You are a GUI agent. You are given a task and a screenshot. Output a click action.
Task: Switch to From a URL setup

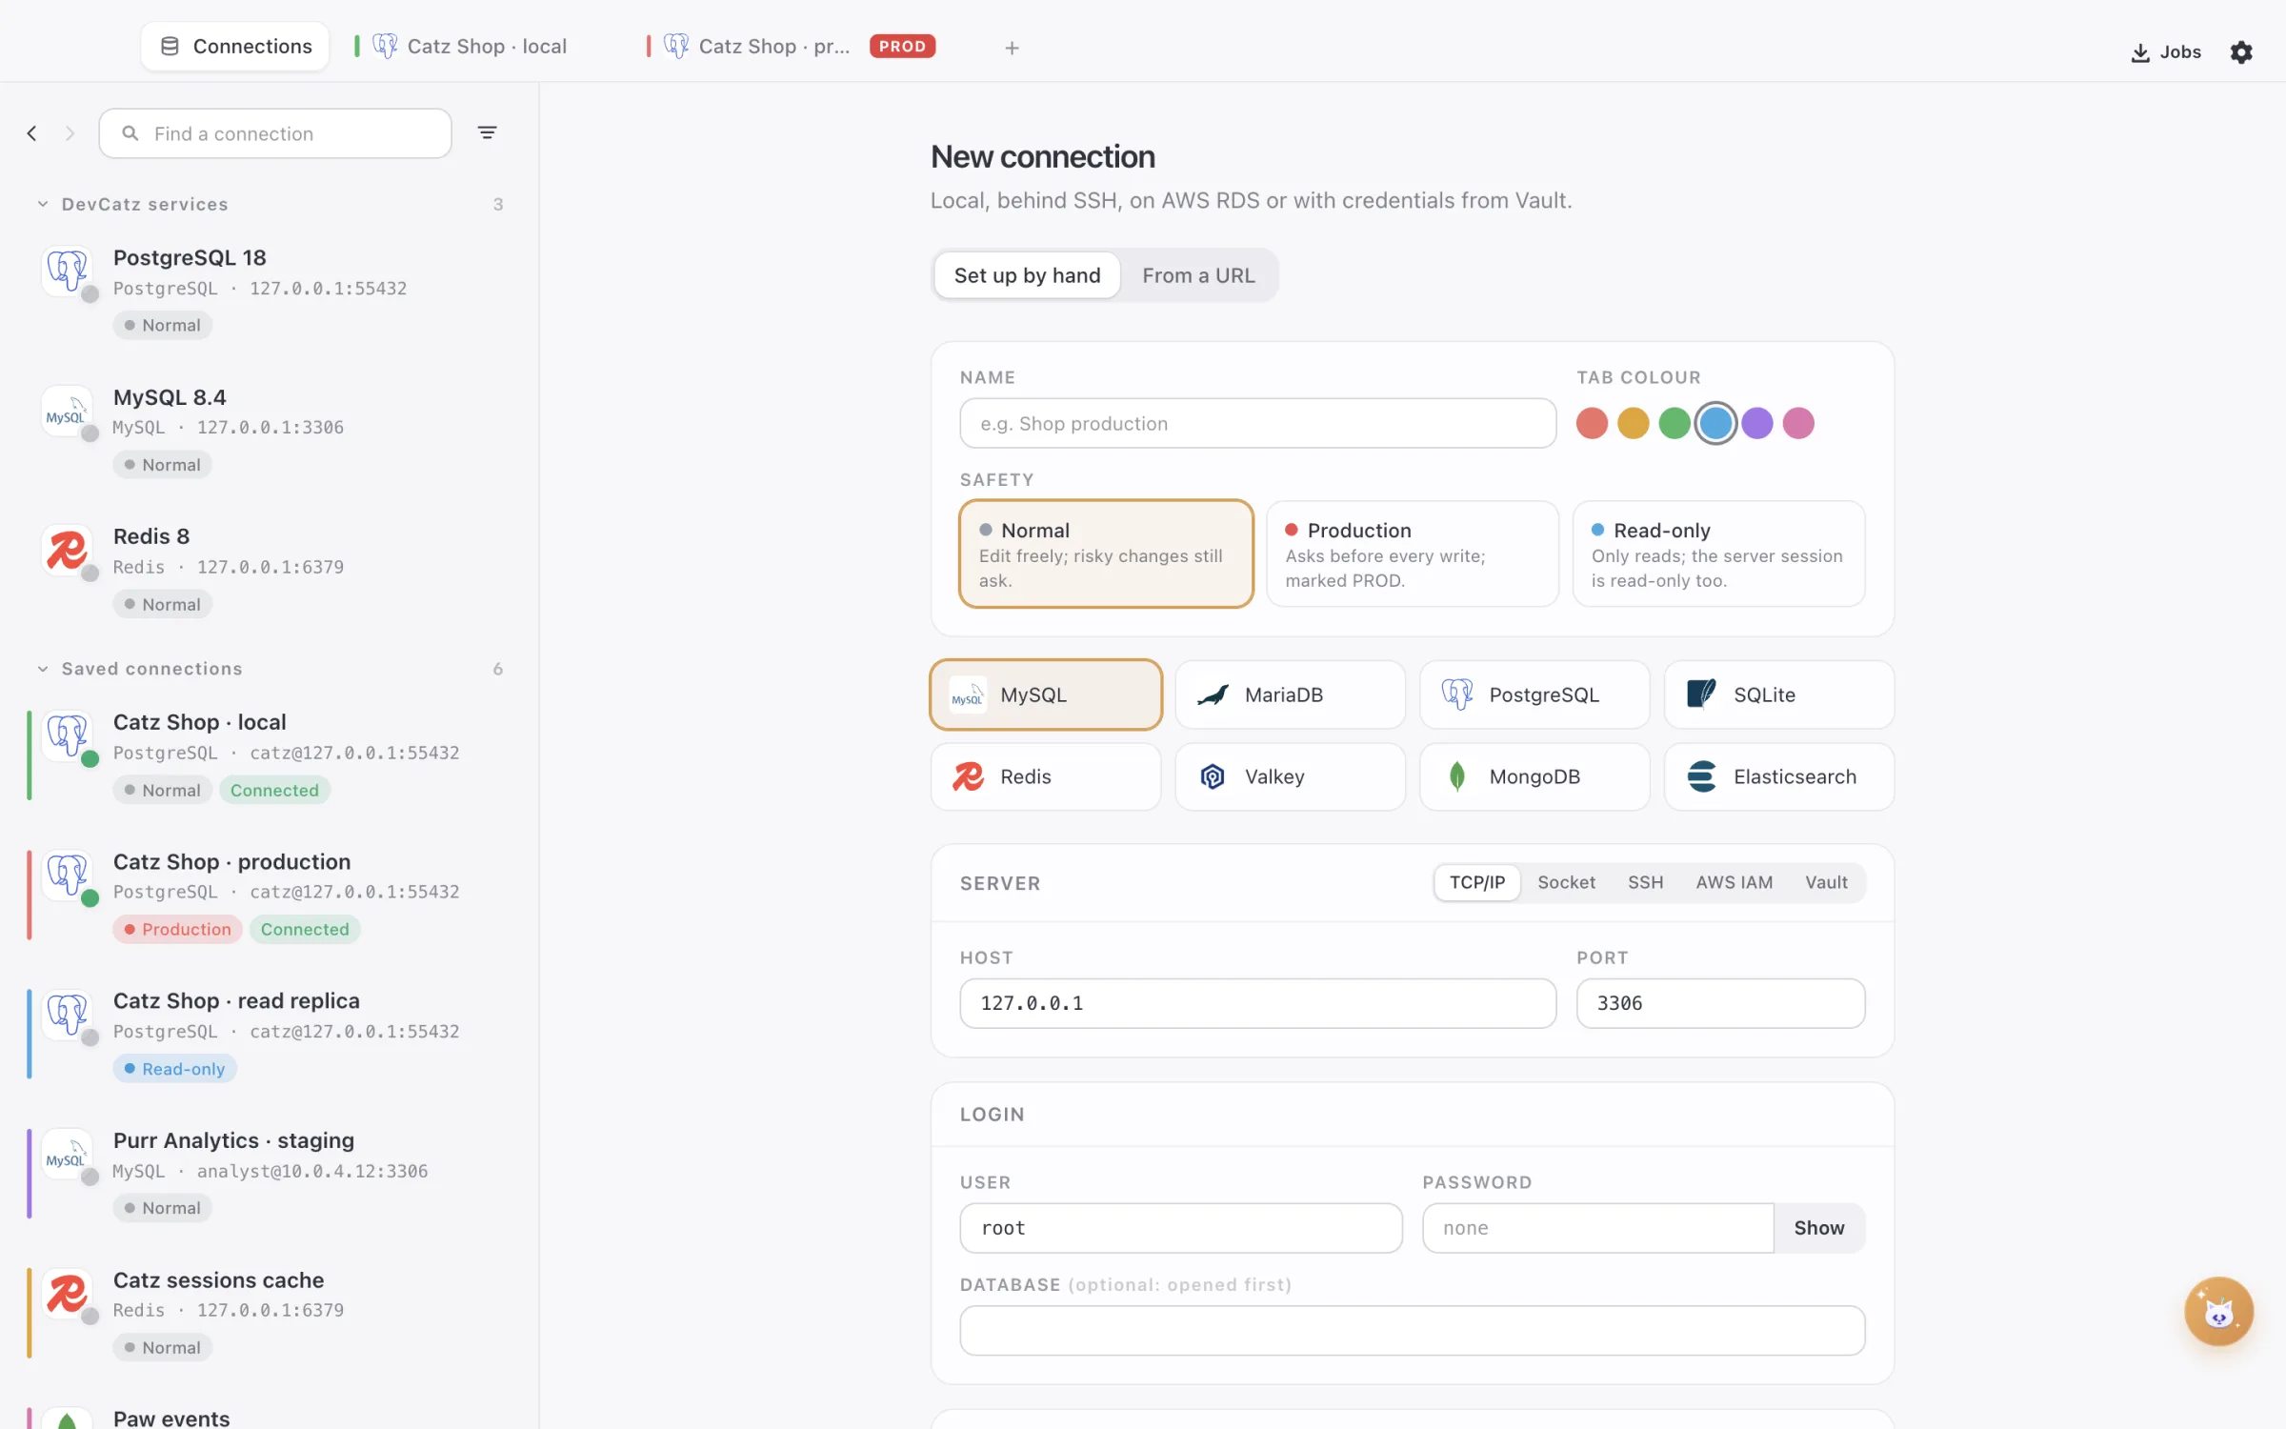tap(1198, 275)
